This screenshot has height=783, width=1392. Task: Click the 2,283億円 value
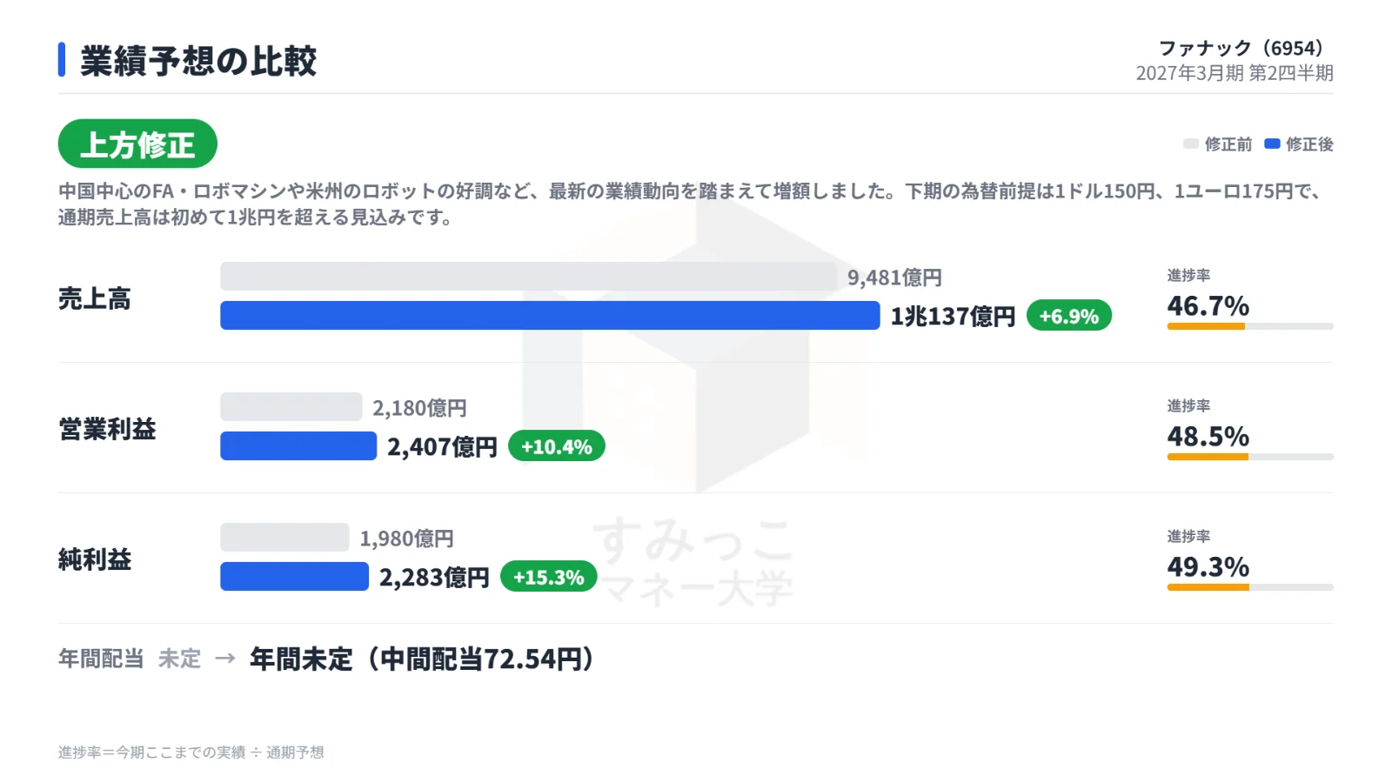(434, 577)
